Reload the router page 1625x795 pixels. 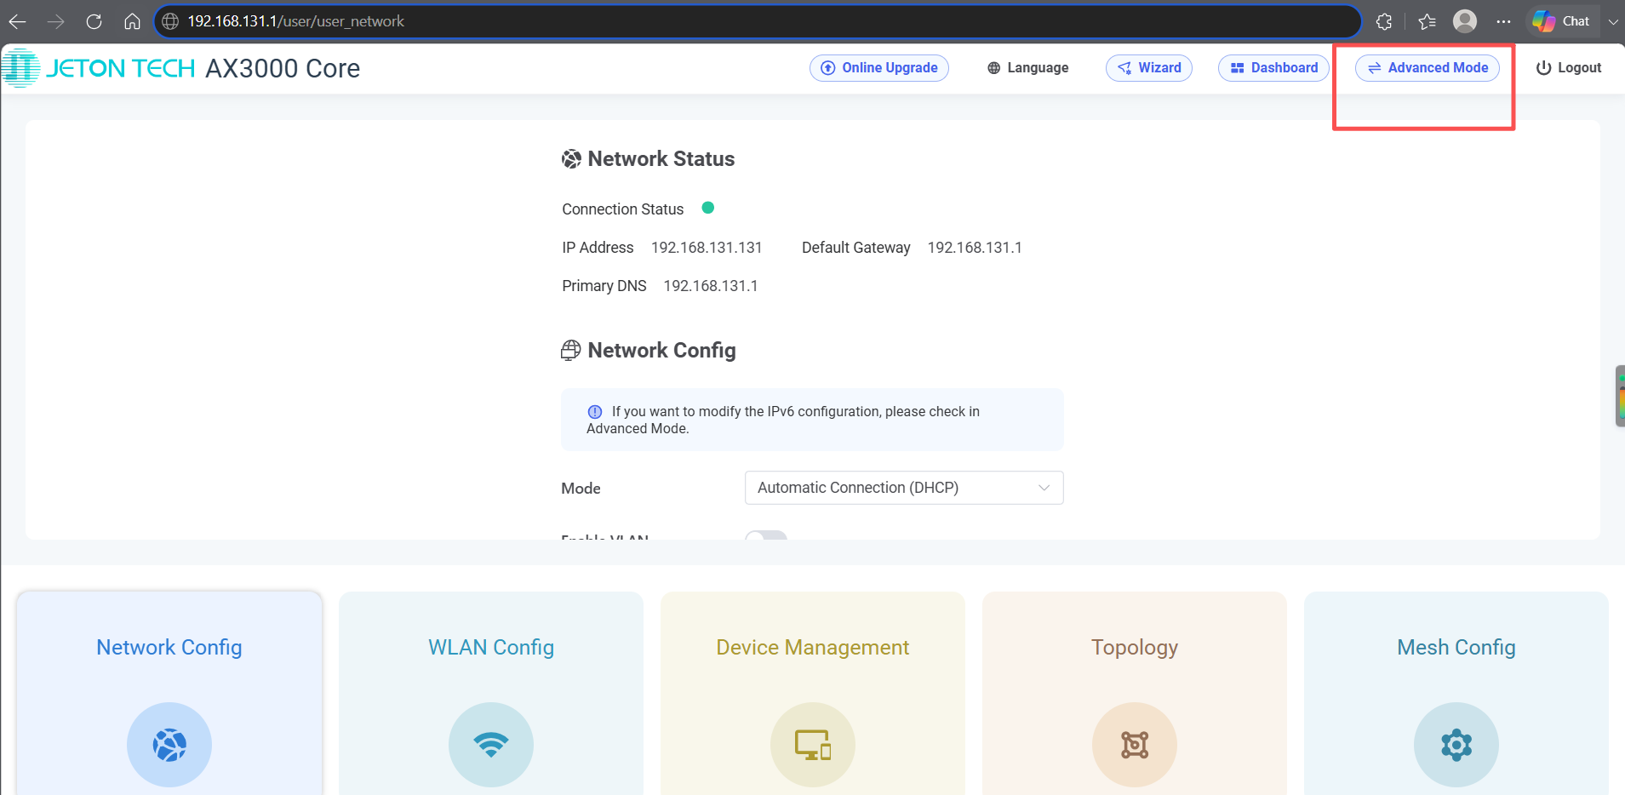tap(94, 21)
